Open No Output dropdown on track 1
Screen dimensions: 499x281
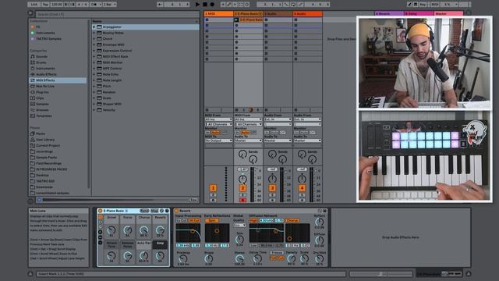click(x=218, y=140)
